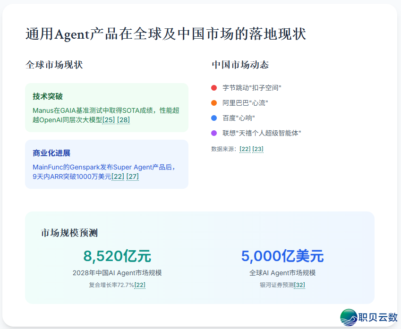Click the 数据来源 label
Viewport: 401px width, 329px height.
coord(224,149)
